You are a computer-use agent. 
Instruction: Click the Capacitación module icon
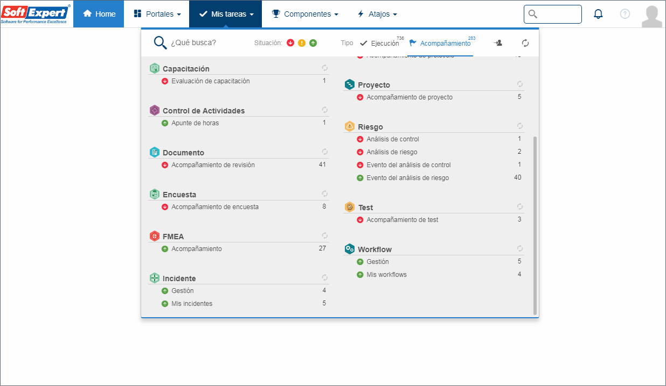(155, 68)
